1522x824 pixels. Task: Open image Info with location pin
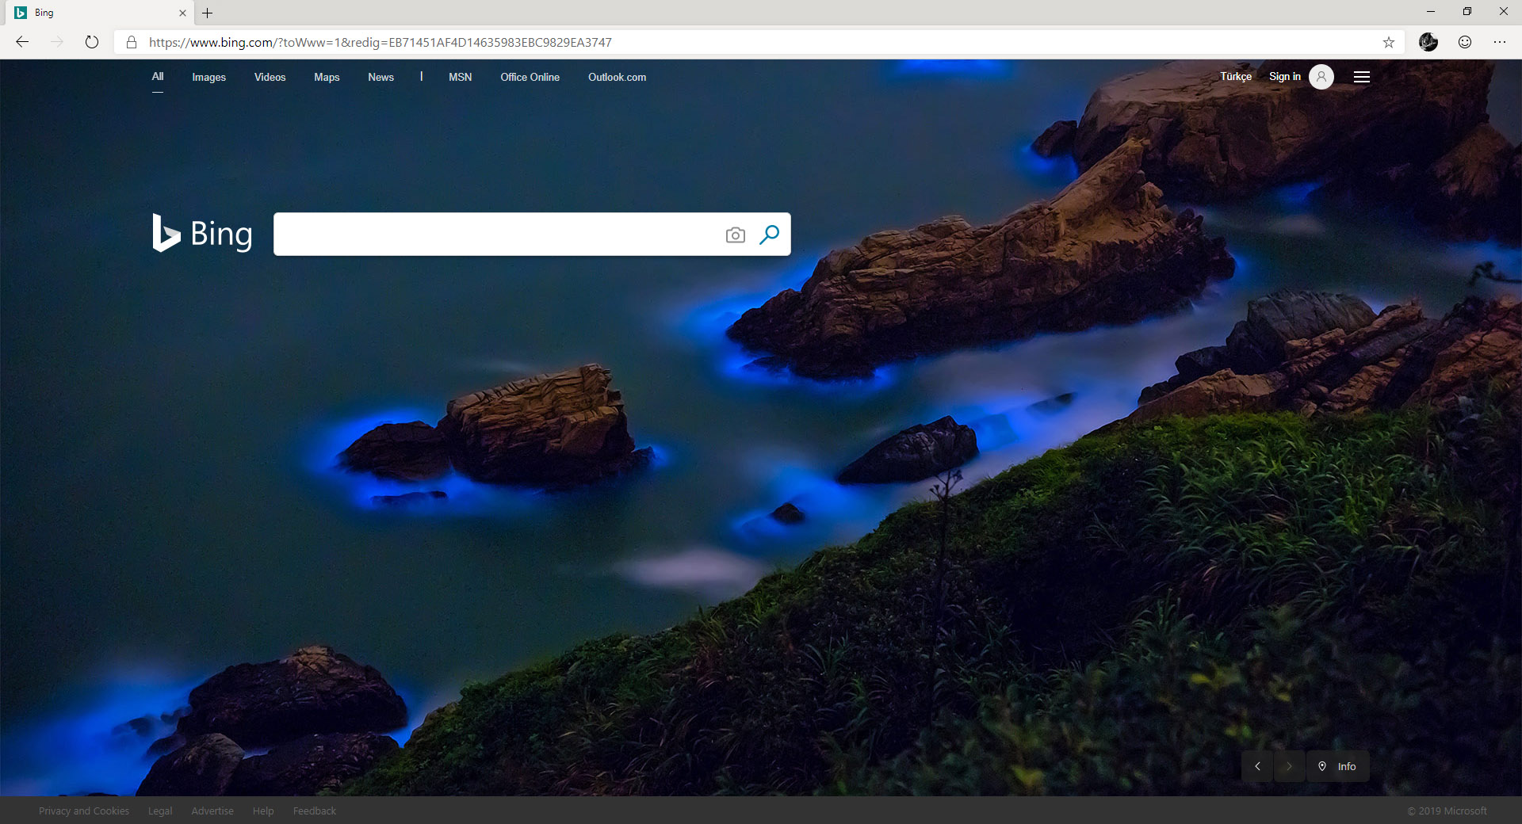pyautogui.click(x=1337, y=766)
